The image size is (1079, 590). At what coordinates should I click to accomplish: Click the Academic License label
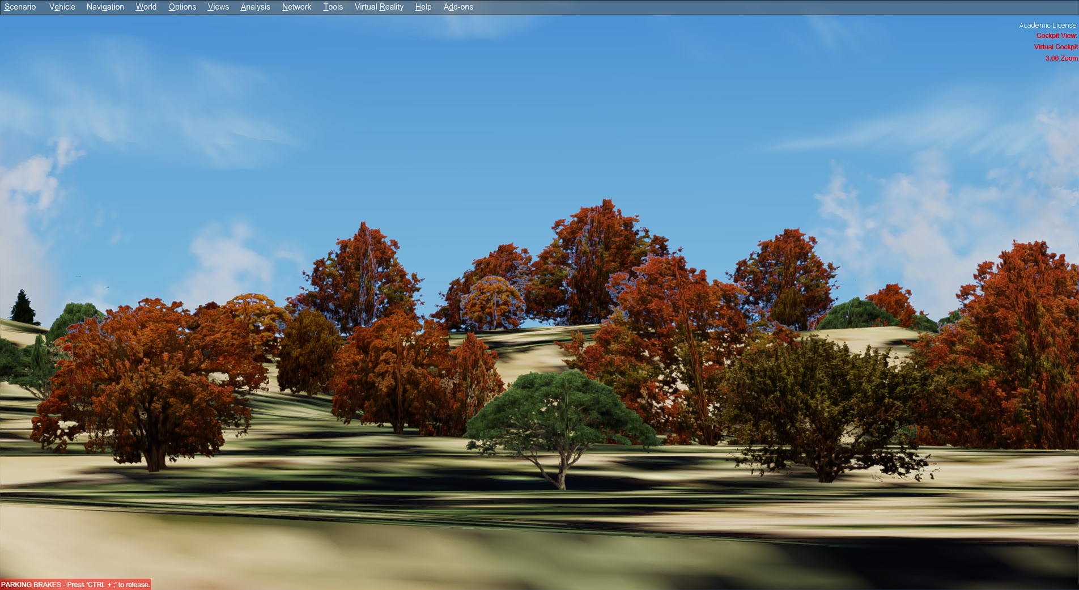point(1047,26)
